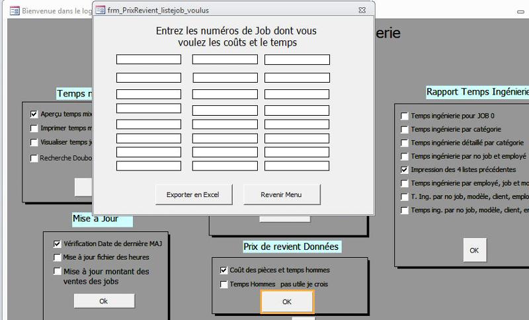This screenshot has width=529, height=320.
Task: Click the form icon in the Bienvenue window title
Action: coord(15,11)
